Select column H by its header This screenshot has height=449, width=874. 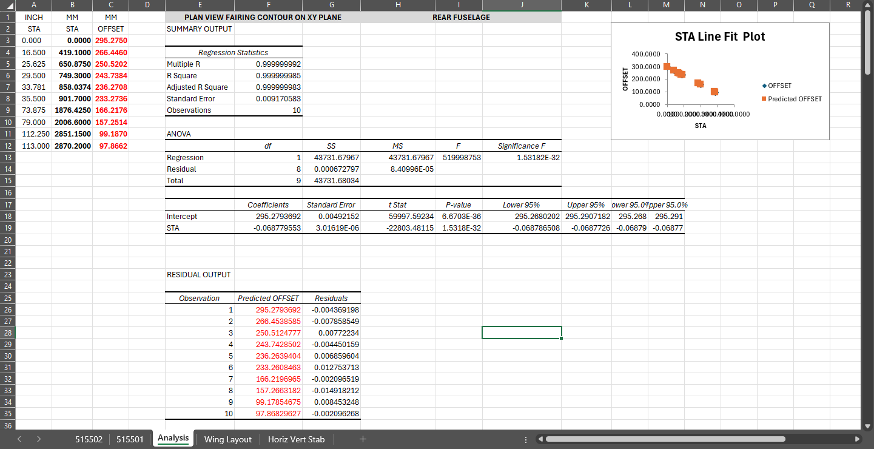point(398,6)
